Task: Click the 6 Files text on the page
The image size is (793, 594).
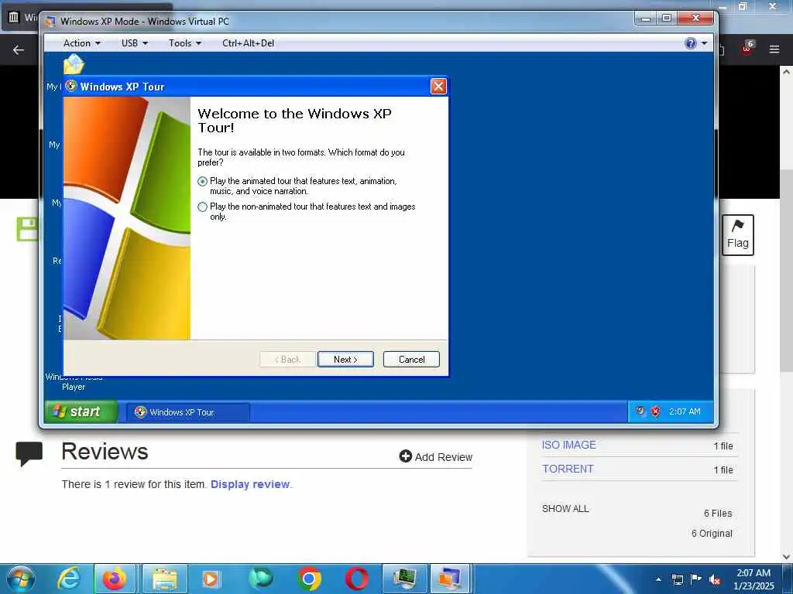Action: pos(718,514)
